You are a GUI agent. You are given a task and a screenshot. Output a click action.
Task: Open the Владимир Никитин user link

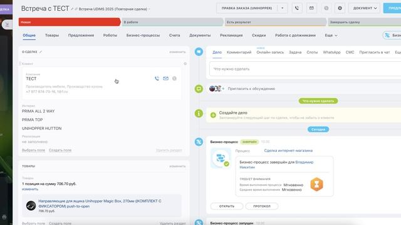click(276, 165)
